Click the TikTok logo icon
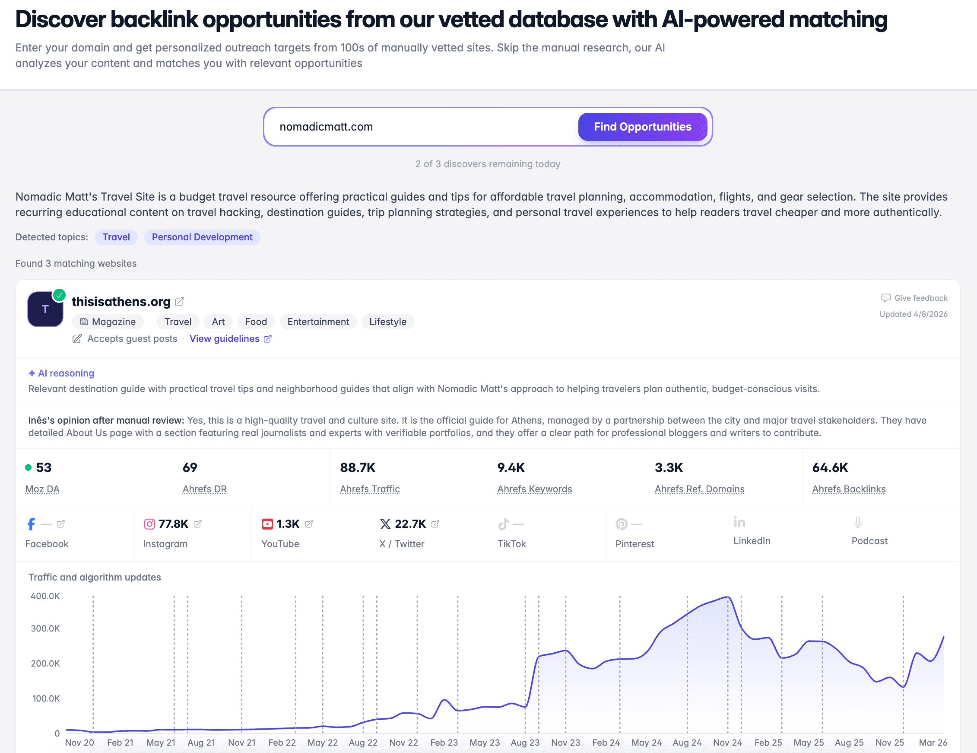Screen dimensions: 977x753 pos(504,524)
